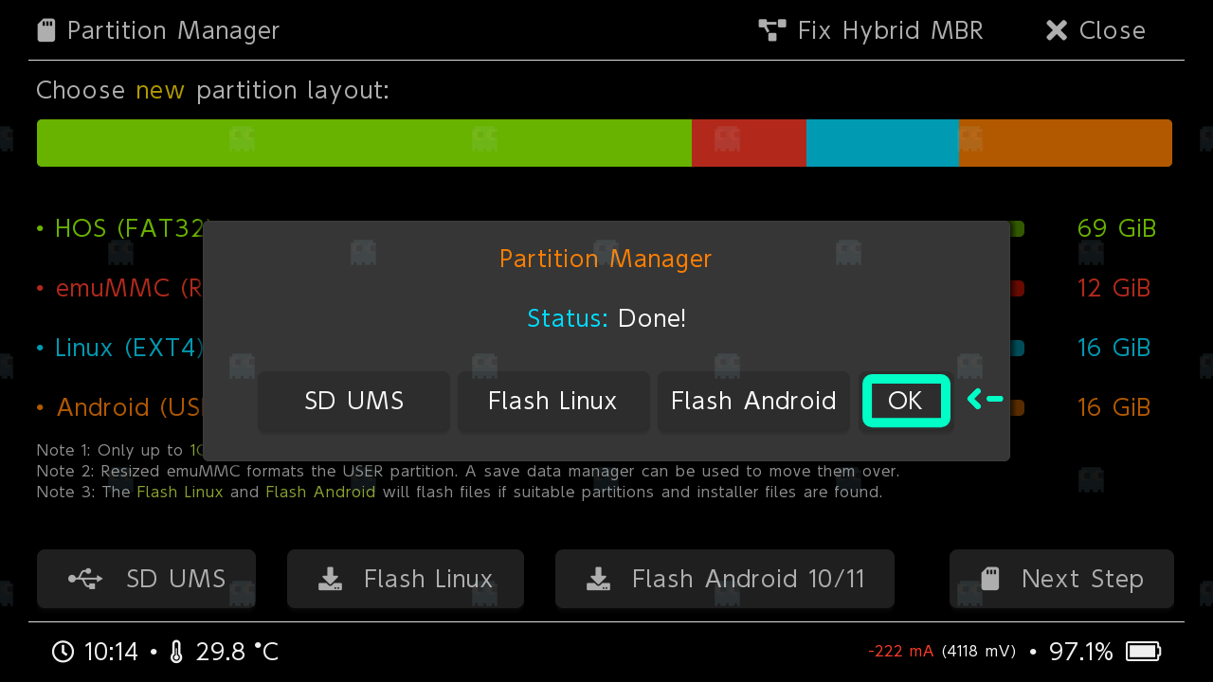This screenshot has height=682, width=1213.
Task: Click the 97.1% battery percentage readout
Action: pos(1080,652)
